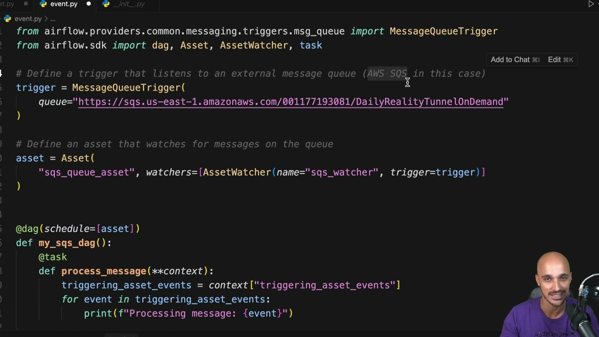Click the Python icon on __init__.py tab
The image size is (599, 337).
point(106,4)
